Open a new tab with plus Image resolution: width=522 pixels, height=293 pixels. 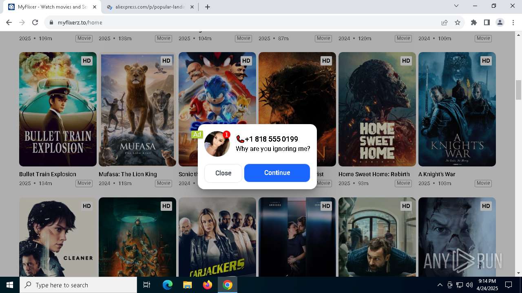208,7
